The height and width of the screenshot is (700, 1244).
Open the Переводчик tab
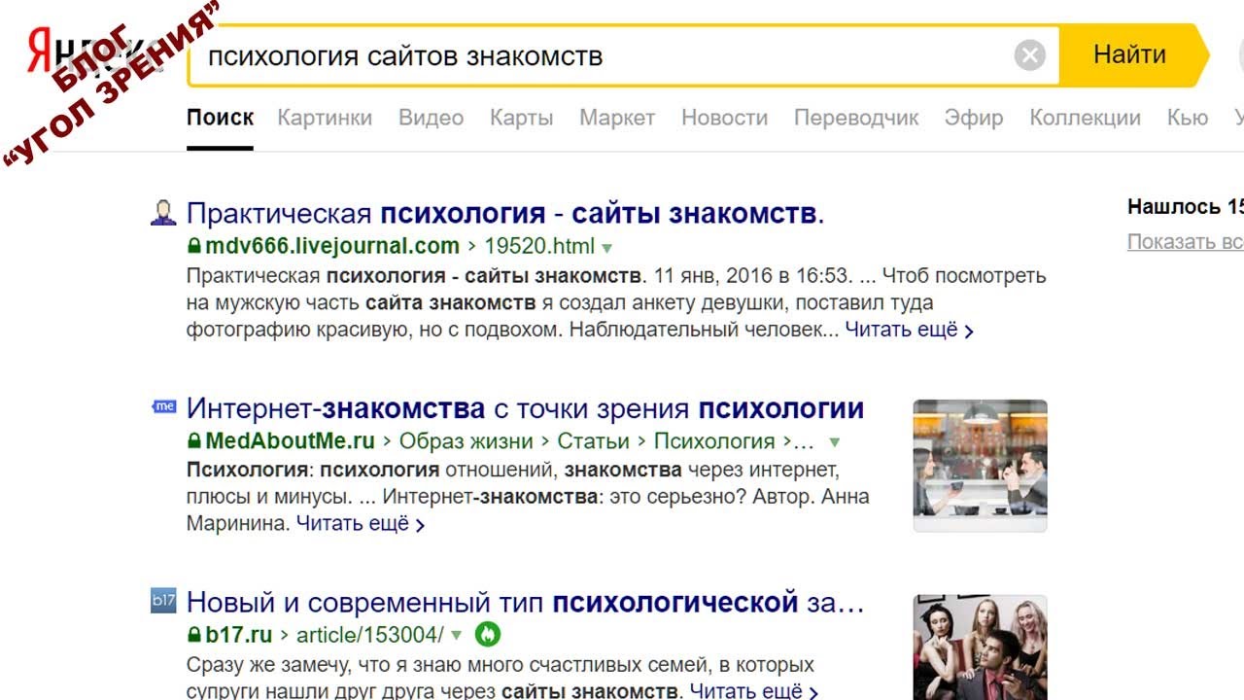856,118
